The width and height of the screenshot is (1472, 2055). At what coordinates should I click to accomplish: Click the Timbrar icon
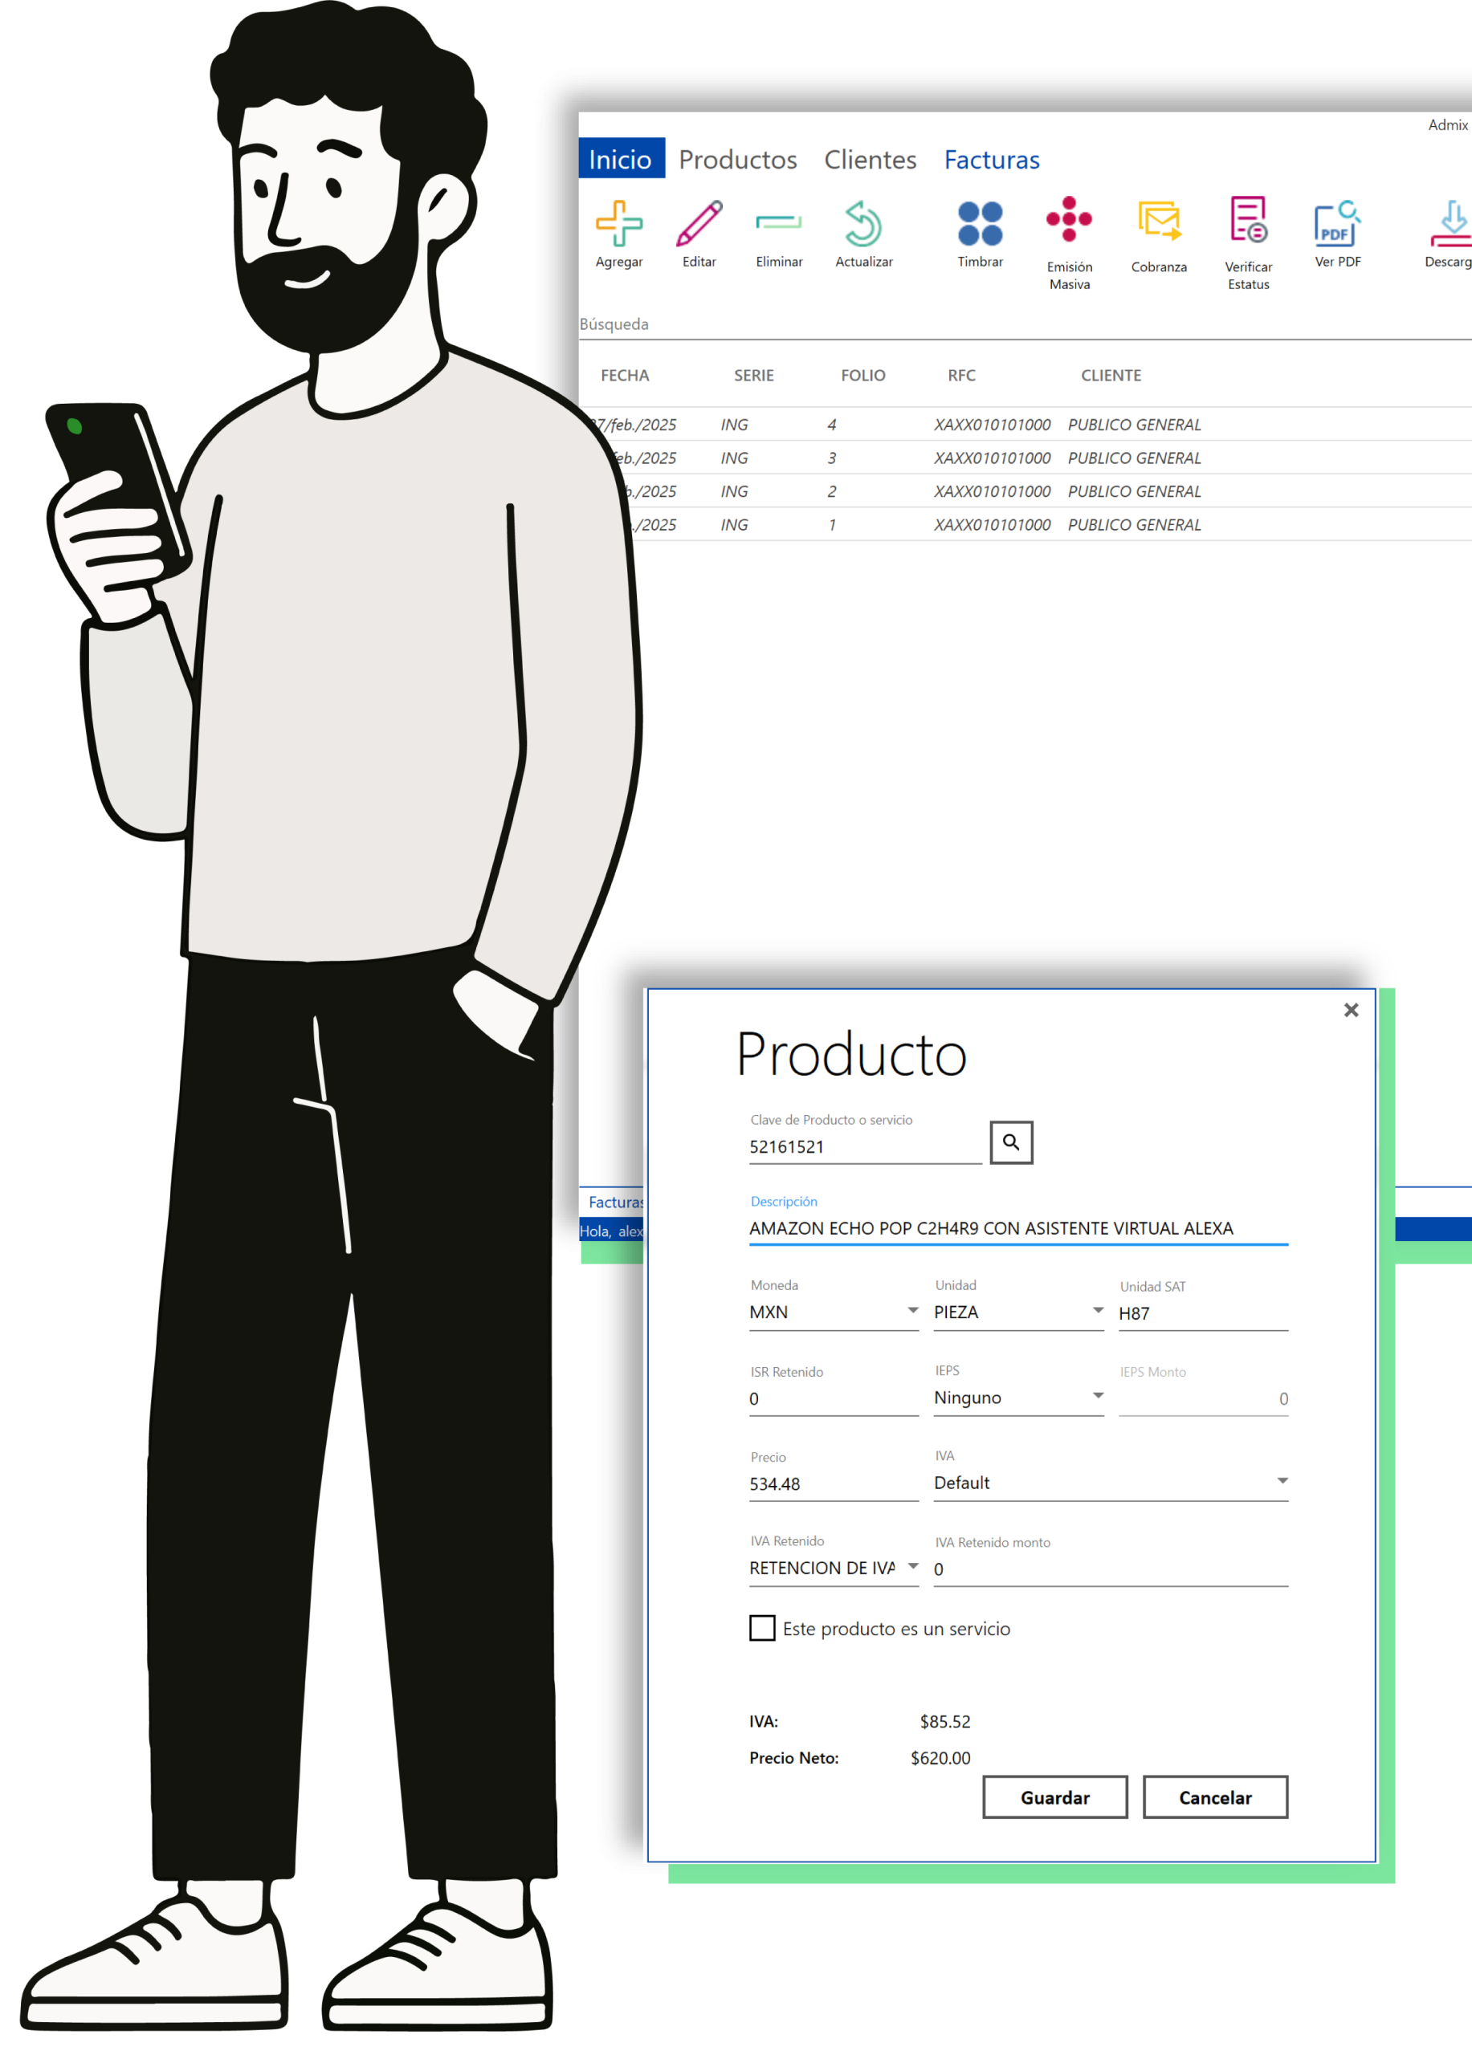[x=980, y=224]
